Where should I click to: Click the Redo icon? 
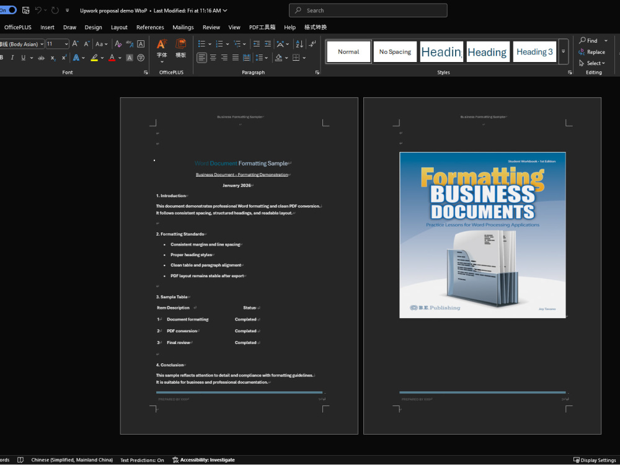point(55,11)
